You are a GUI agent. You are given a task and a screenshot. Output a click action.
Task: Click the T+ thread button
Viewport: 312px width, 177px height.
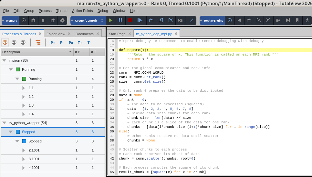[x=80, y=43]
